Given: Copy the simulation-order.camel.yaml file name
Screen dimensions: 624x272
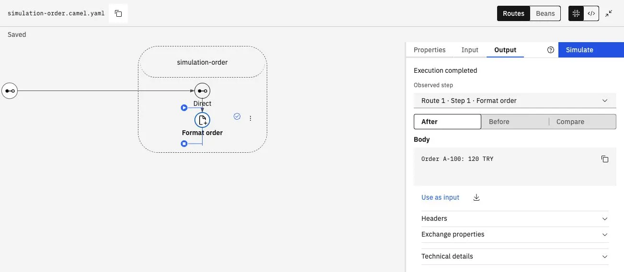Looking at the screenshot, I should pyautogui.click(x=118, y=13).
